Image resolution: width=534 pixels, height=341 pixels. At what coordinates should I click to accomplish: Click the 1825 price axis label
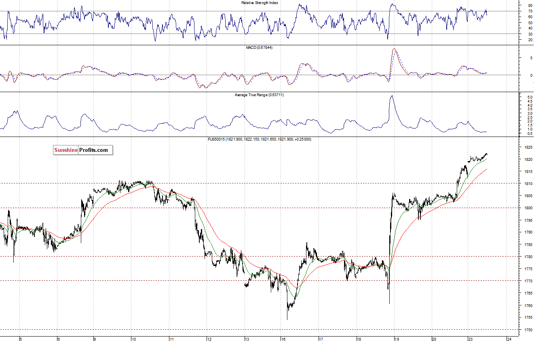[528, 147]
